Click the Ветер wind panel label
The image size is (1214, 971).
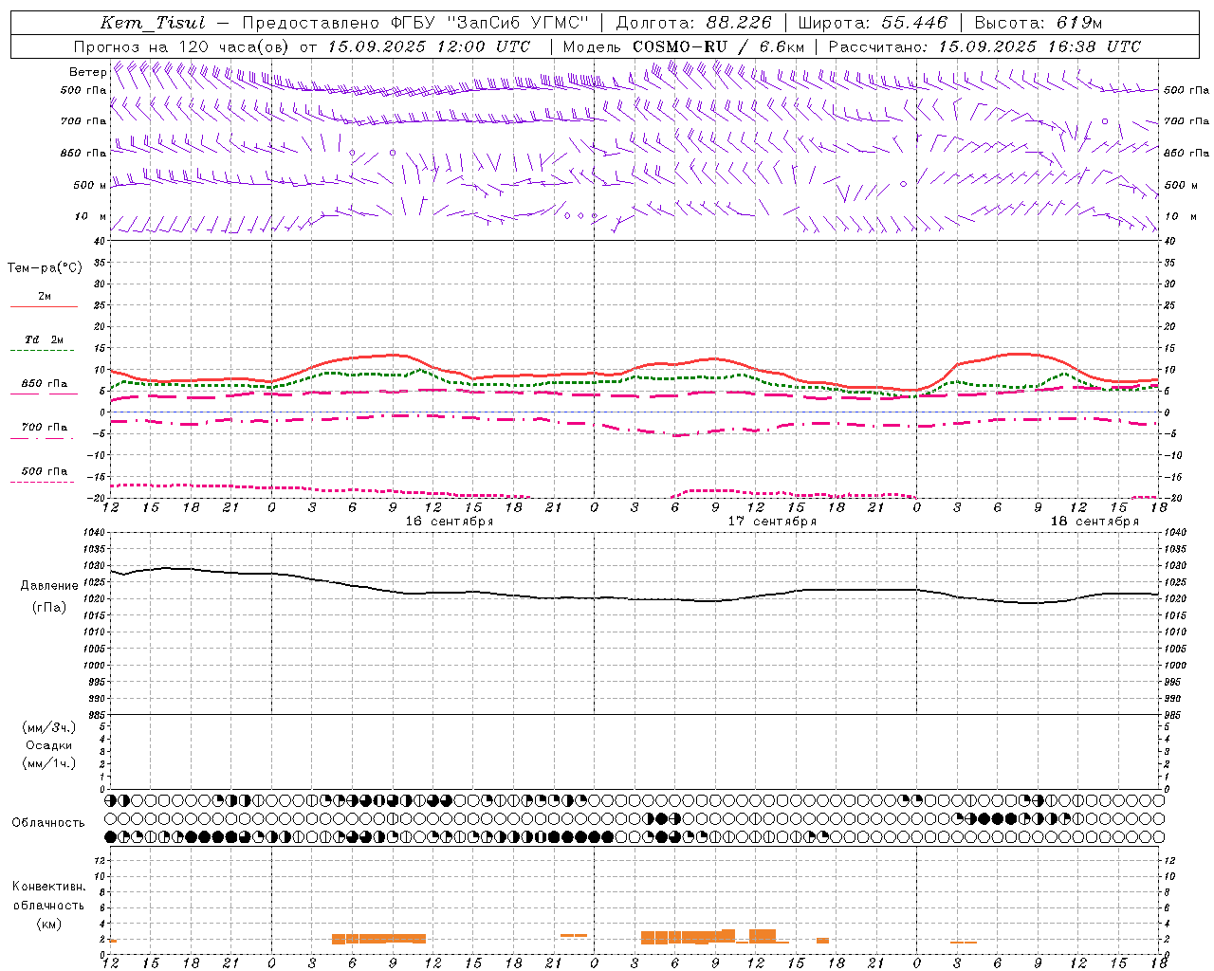tap(87, 72)
